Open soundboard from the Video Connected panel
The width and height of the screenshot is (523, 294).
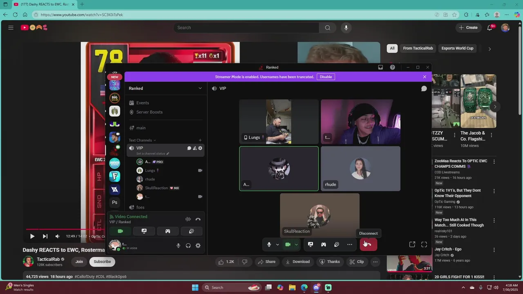point(191,231)
